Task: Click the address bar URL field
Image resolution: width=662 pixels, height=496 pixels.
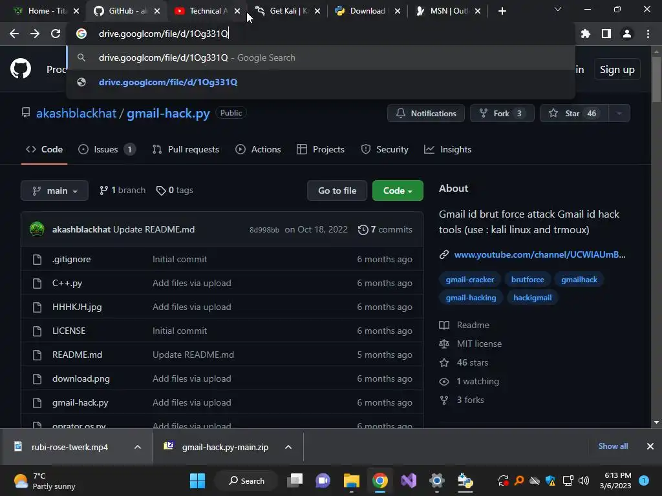Action: pos(321,34)
